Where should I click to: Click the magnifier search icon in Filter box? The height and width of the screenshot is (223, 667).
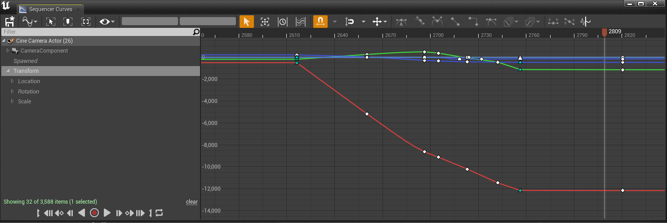[x=196, y=32]
